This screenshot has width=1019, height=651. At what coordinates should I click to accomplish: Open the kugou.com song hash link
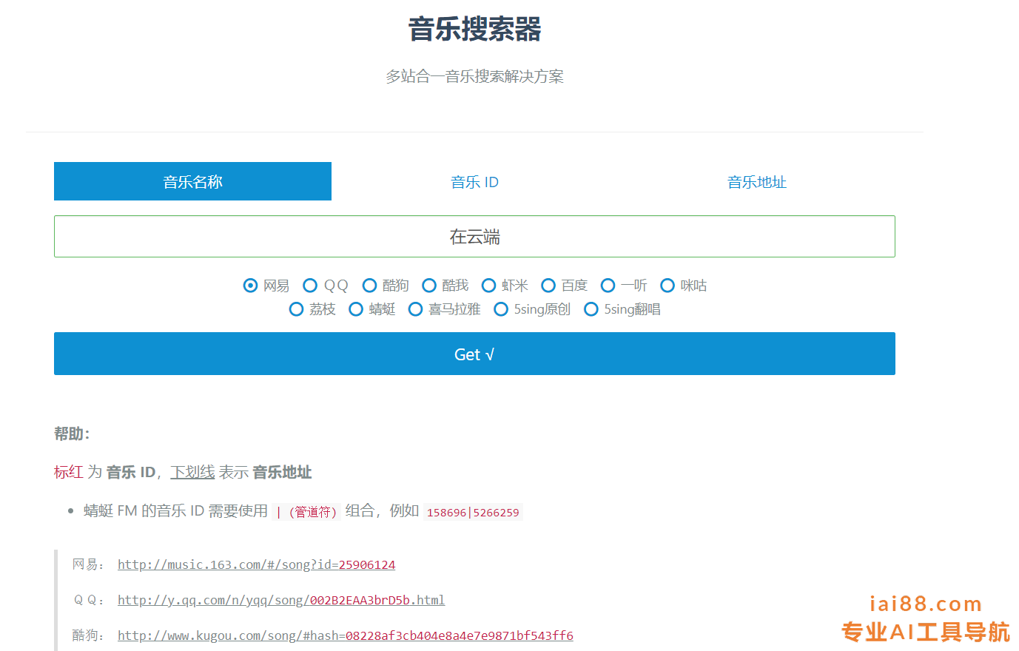(346, 635)
